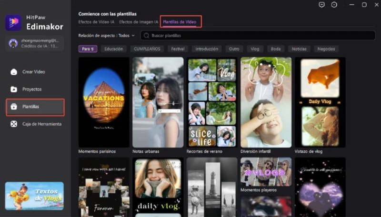Open Crear Video from sidebar
Image resolution: width=381 pixels, height=217 pixels.
point(35,72)
